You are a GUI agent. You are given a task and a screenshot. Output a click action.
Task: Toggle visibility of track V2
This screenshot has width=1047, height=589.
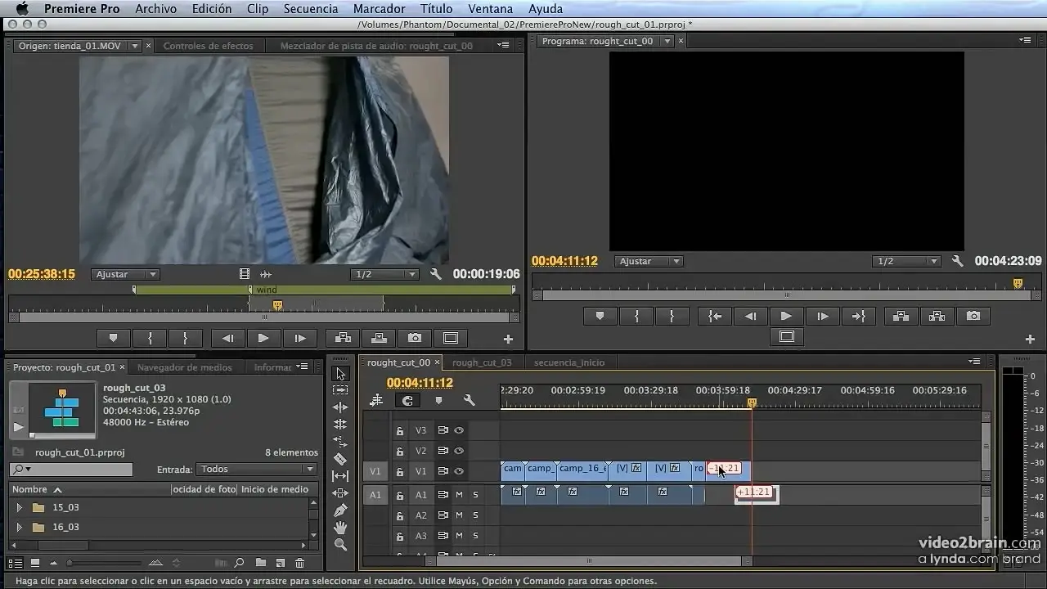click(x=460, y=451)
